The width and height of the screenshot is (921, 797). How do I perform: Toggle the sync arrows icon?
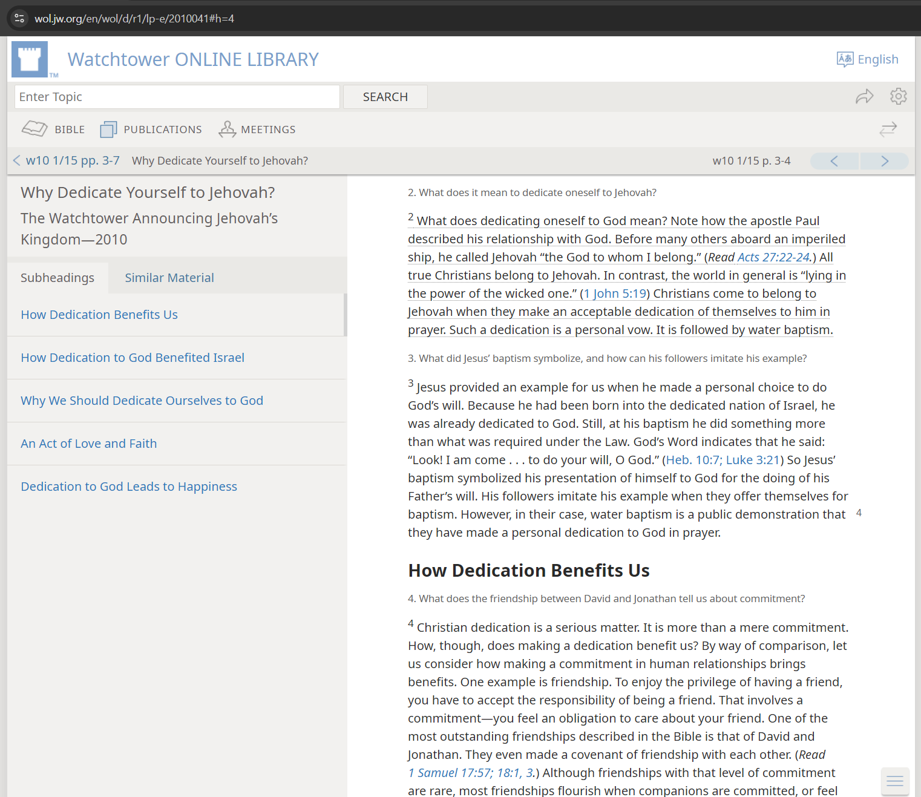click(888, 130)
